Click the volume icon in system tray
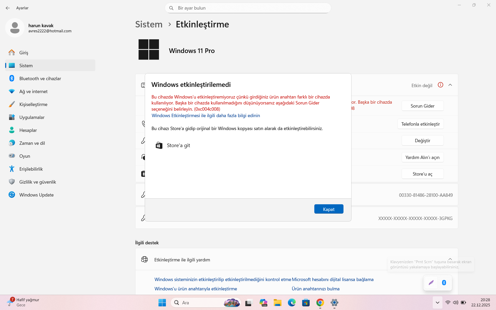The height and width of the screenshot is (310, 496). pos(455,303)
